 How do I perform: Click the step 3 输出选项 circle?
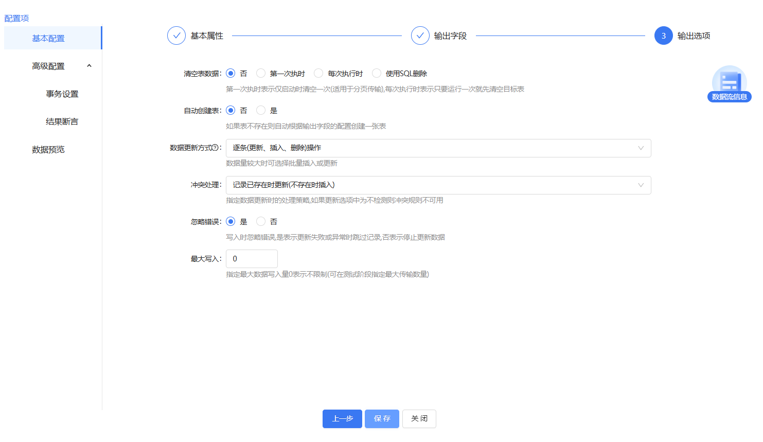pyautogui.click(x=664, y=36)
